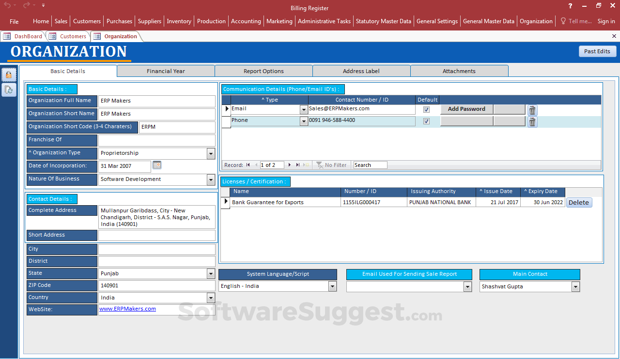Sort by the Issue Date column header
620x359 pixels.
point(498,192)
